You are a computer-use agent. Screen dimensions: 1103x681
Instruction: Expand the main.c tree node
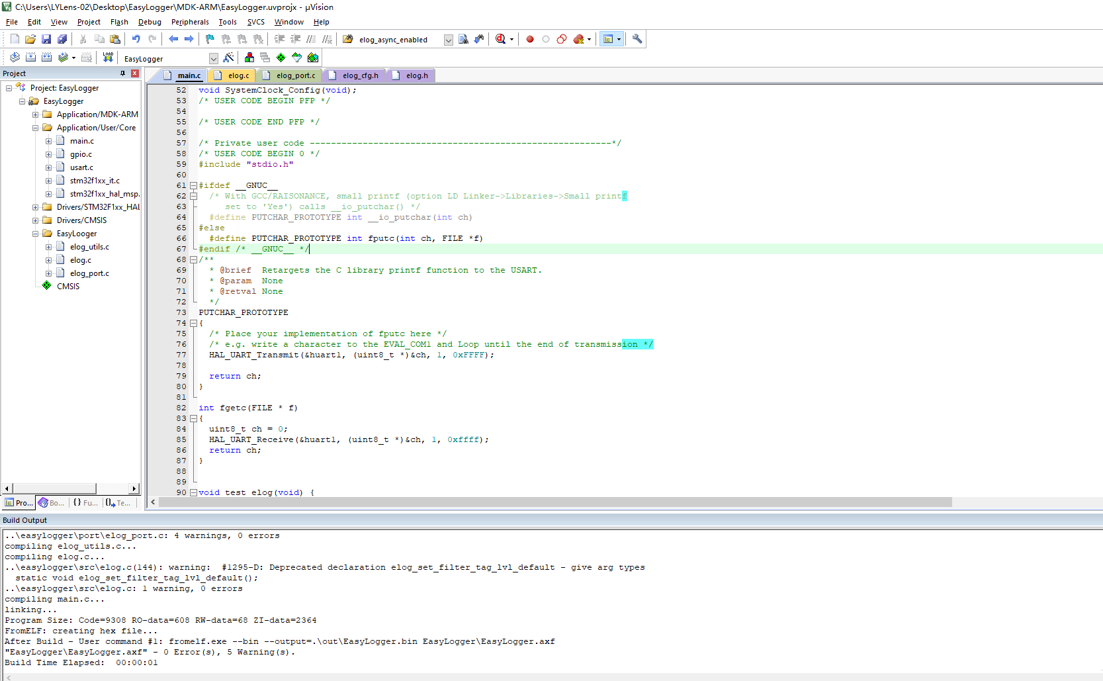[x=48, y=140]
